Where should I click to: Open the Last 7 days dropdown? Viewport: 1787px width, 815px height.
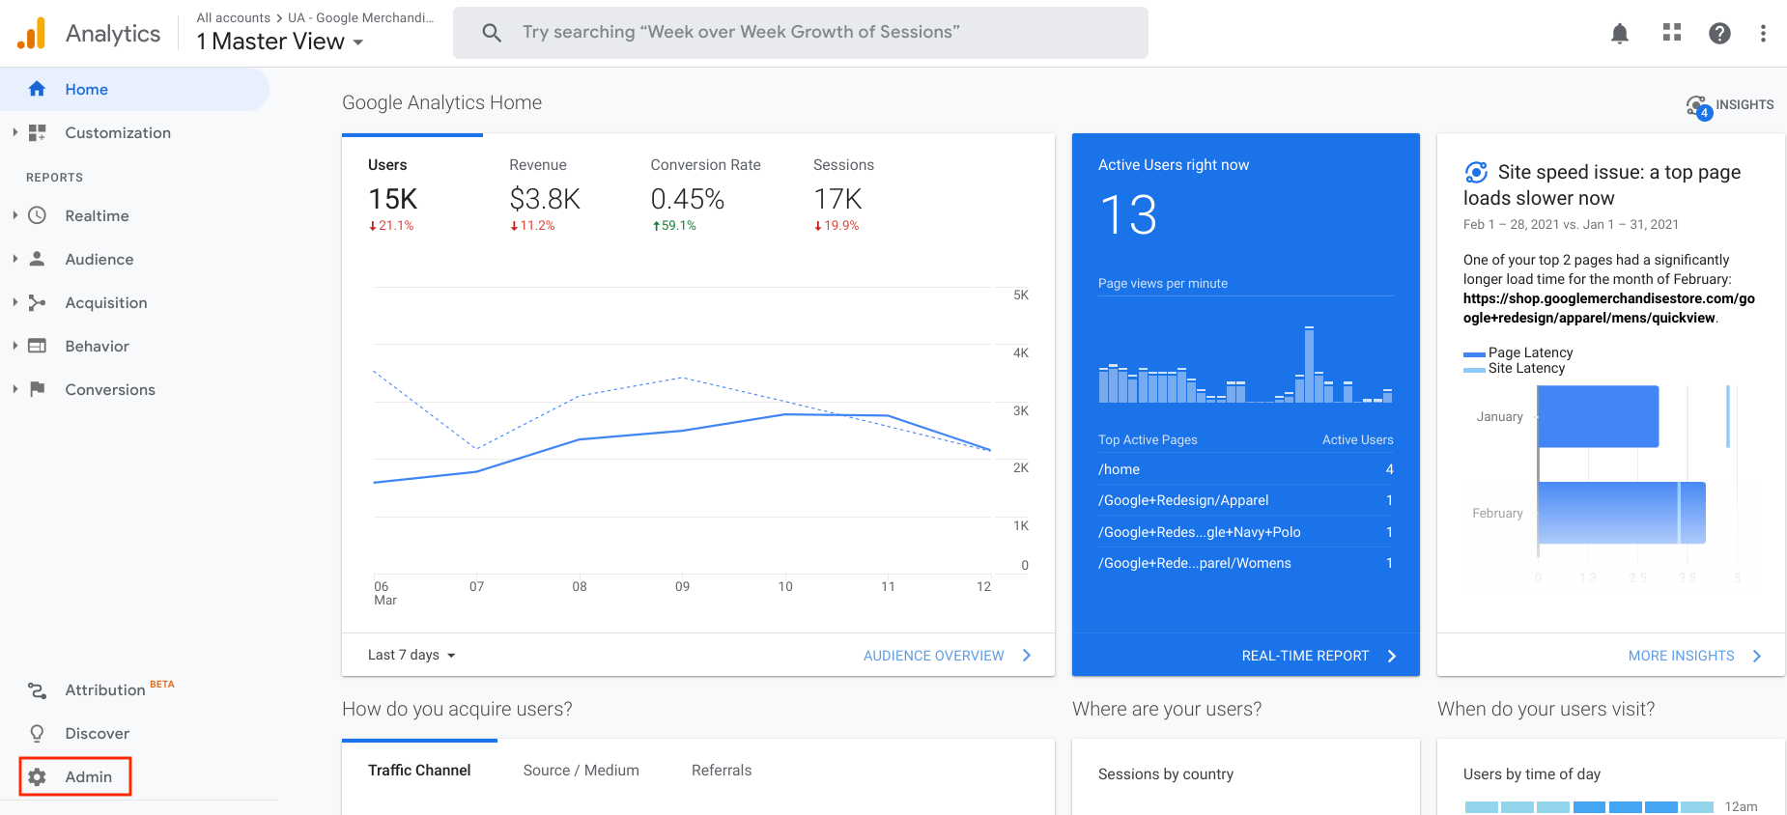pyautogui.click(x=411, y=655)
